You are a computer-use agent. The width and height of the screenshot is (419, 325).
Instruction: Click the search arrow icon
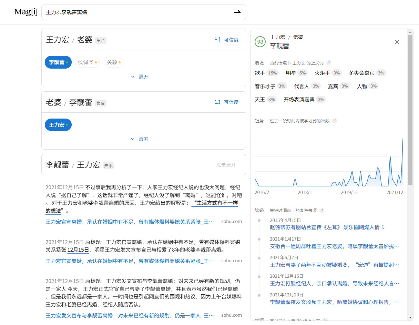[237, 12]
